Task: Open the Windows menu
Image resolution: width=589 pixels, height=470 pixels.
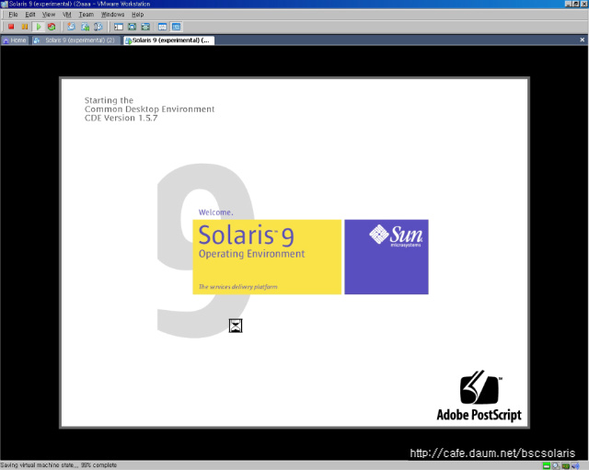Action: point(112,15)
